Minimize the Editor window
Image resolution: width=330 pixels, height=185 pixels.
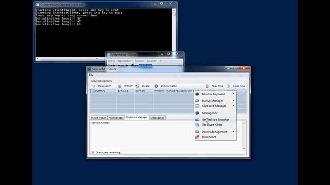pyautogui.click(x=162, y=54)
